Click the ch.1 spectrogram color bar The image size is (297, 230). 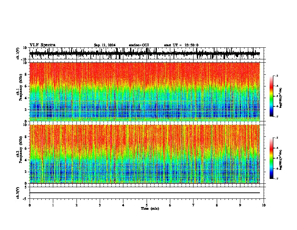(271, 96)
